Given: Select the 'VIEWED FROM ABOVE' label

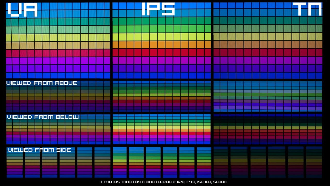Looking at the screenshot, I should click(42, 83).
